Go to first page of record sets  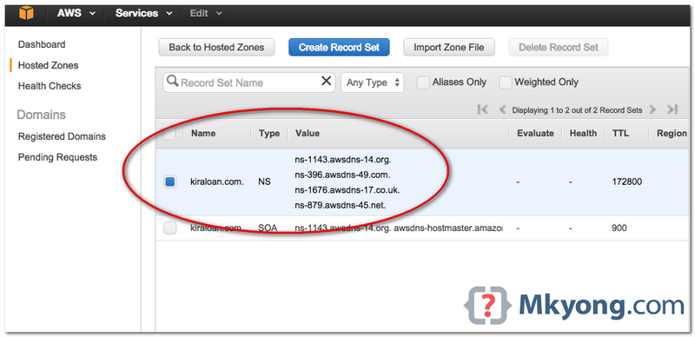pyautogui.click(x=483, y=109)
